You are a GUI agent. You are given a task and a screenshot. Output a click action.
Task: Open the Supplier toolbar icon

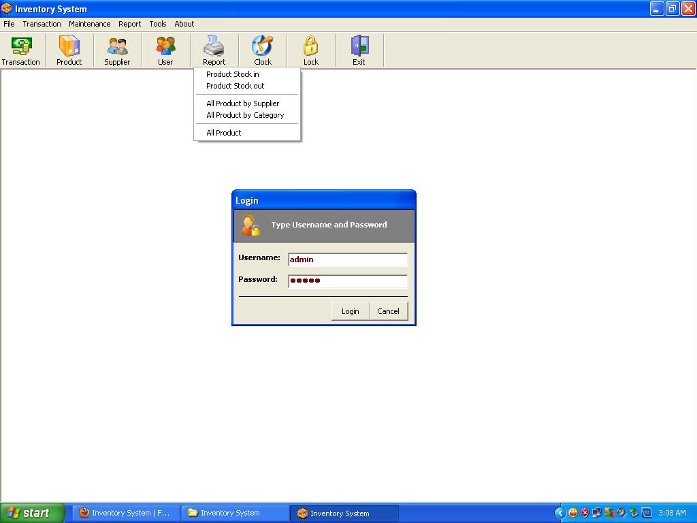[117, 50]
